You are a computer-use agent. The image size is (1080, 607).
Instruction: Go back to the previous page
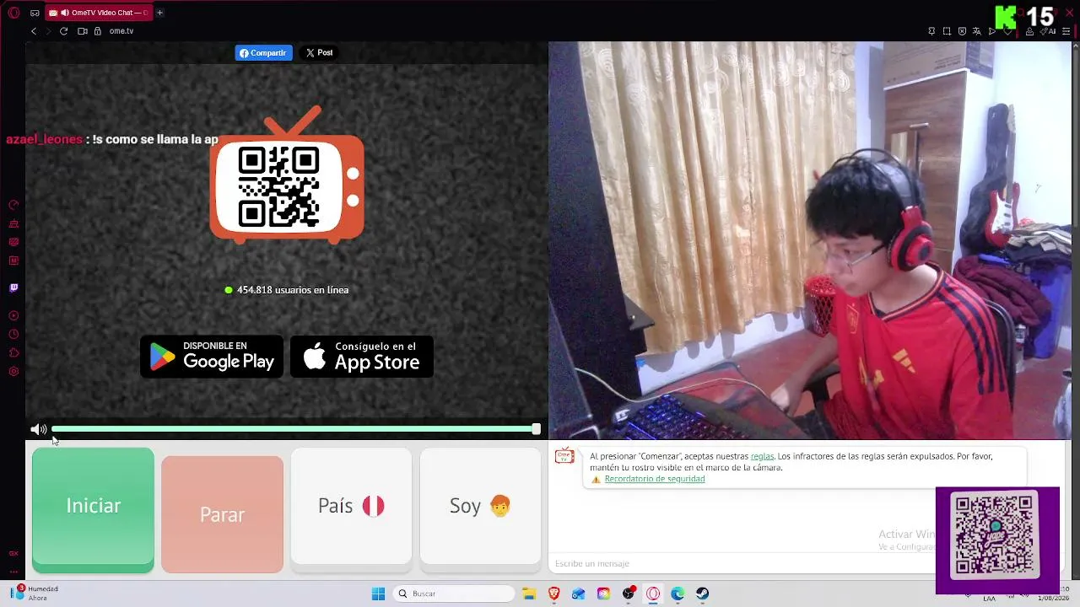coord(34,31)
